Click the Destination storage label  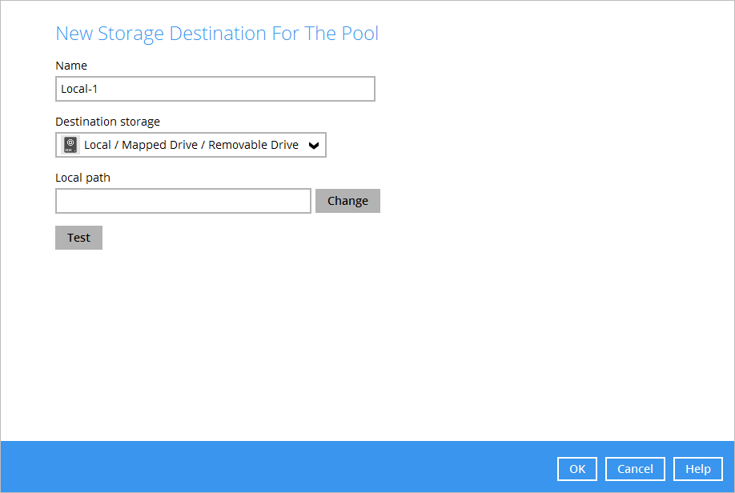pos(107,122)
